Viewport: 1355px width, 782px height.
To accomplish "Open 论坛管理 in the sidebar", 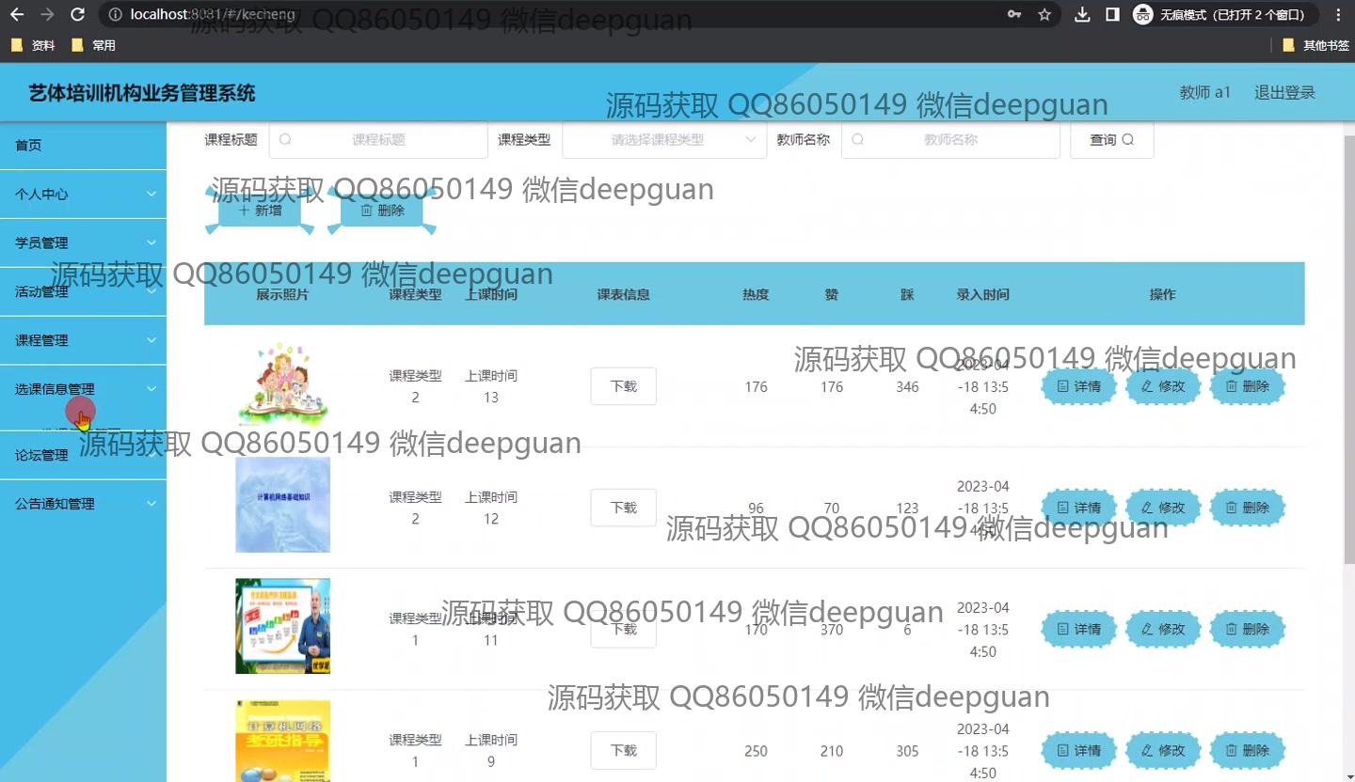I will tap(83, 456).
